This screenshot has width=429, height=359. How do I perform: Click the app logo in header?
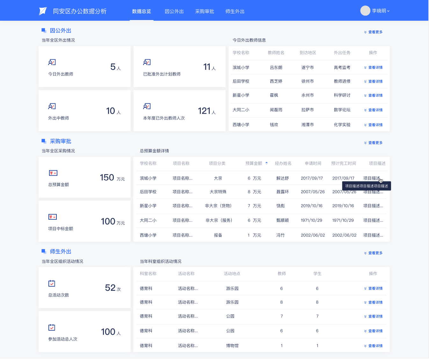click(x=43, y=11)
